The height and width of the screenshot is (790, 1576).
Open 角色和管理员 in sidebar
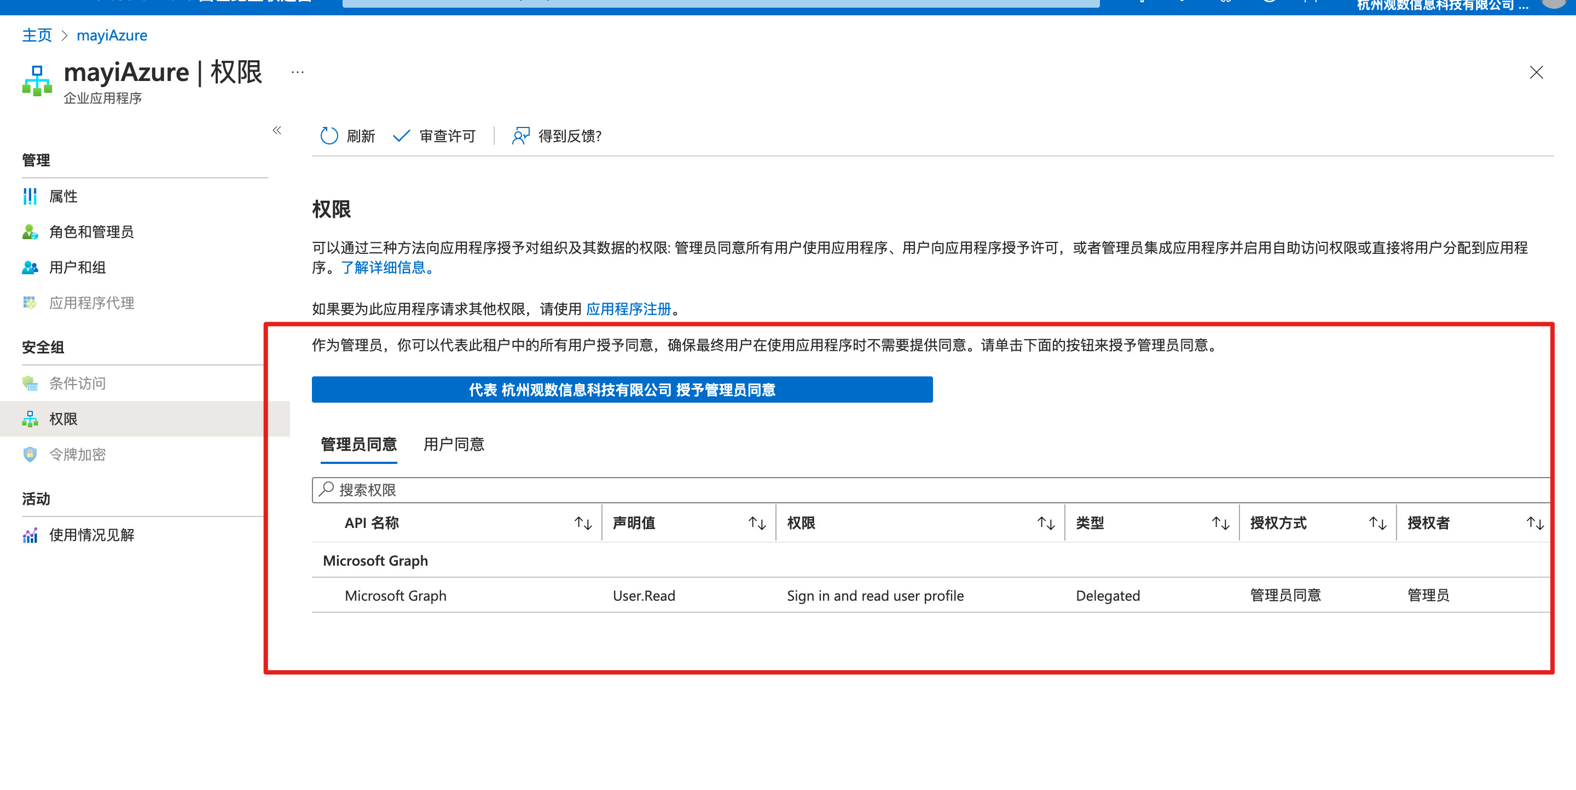coord(91,232)
